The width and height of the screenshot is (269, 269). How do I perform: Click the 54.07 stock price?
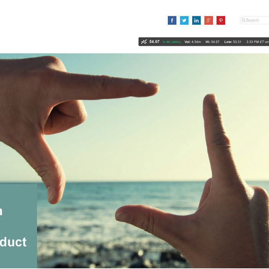154,42
